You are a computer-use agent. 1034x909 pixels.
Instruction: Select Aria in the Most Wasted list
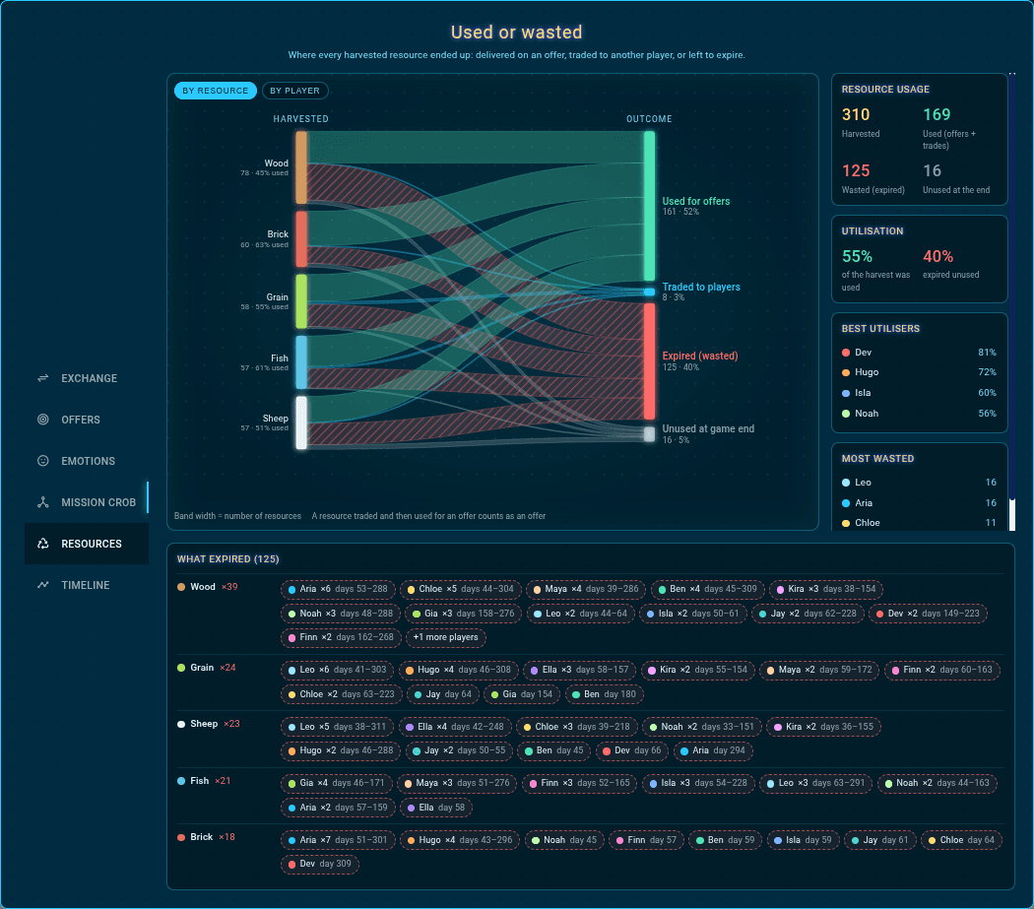point(919,502)
